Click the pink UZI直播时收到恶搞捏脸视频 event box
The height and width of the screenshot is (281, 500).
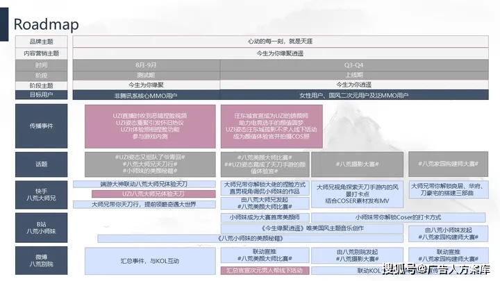[x=150, y=126]
